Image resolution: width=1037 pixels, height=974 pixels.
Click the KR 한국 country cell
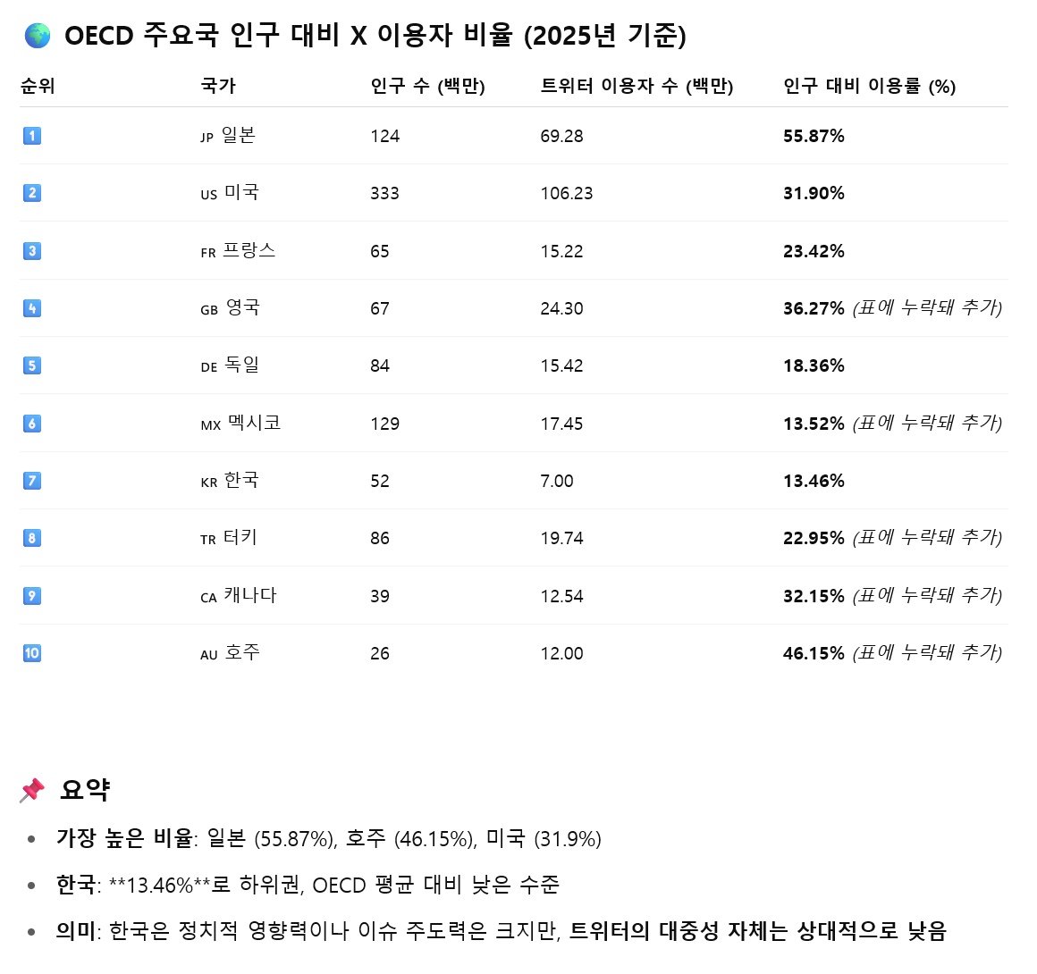(230, 481)
